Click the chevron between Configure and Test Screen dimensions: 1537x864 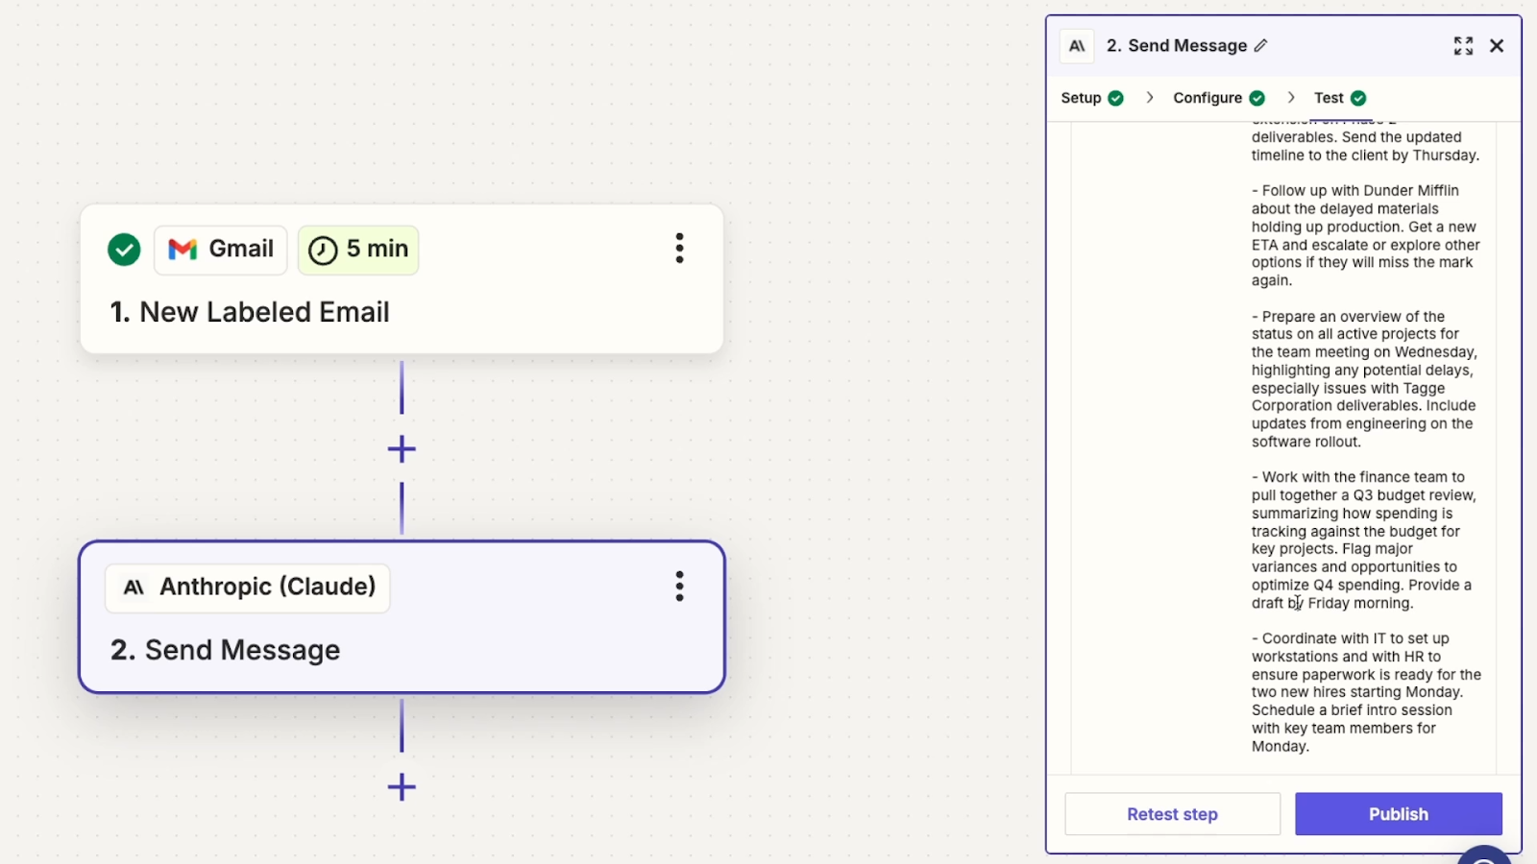pyautogui.click(x=1291, y=98)
